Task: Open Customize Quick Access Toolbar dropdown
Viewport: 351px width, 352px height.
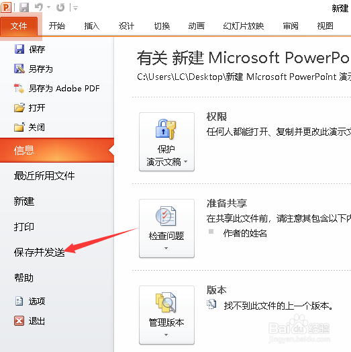Action: tap(76, 8)
